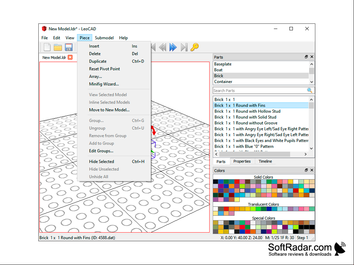Open the Edit menu
This screenshot has width=354, height=265.
(x=56, y=38)
